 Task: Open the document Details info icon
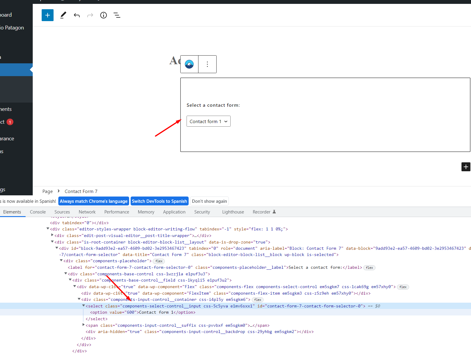[x=104, y=15]
